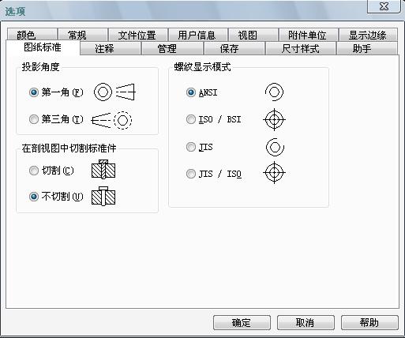Select JIS thread display mode
The image size is (405, 338).
191,147
